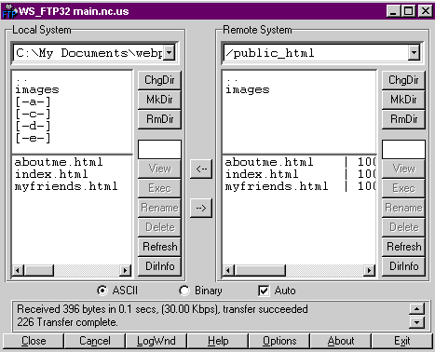Click the local file list horizontal scrollbar thumb
This screenshot has height=352, width=435.
[x=38, y=270]
